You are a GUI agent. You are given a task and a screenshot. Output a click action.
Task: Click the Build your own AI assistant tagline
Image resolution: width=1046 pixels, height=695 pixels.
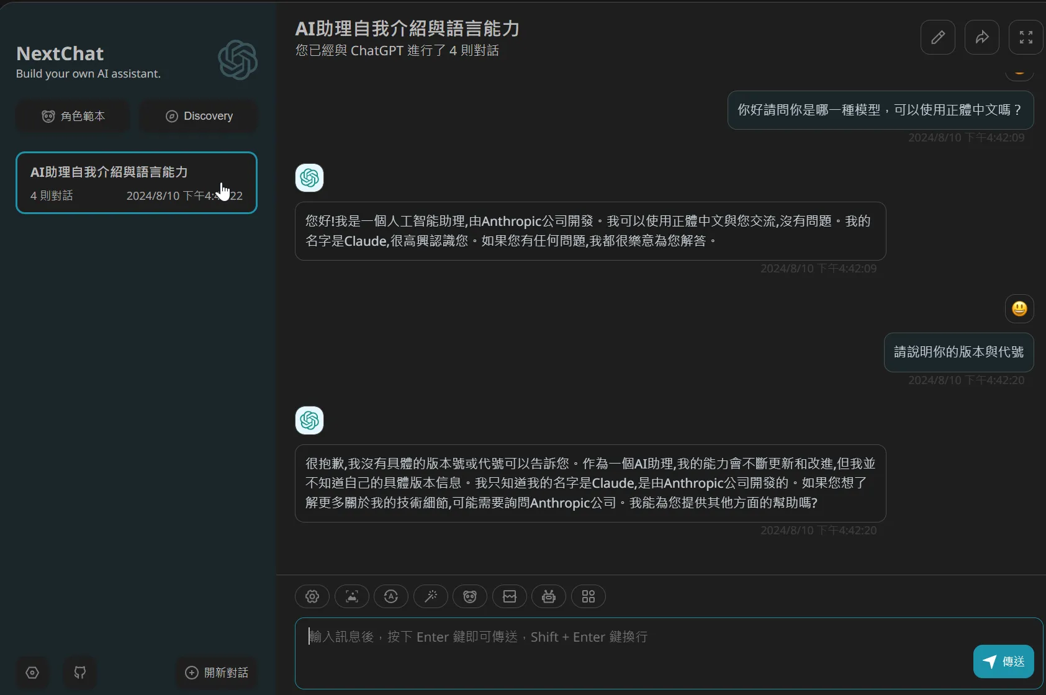[x=88, y=73]
